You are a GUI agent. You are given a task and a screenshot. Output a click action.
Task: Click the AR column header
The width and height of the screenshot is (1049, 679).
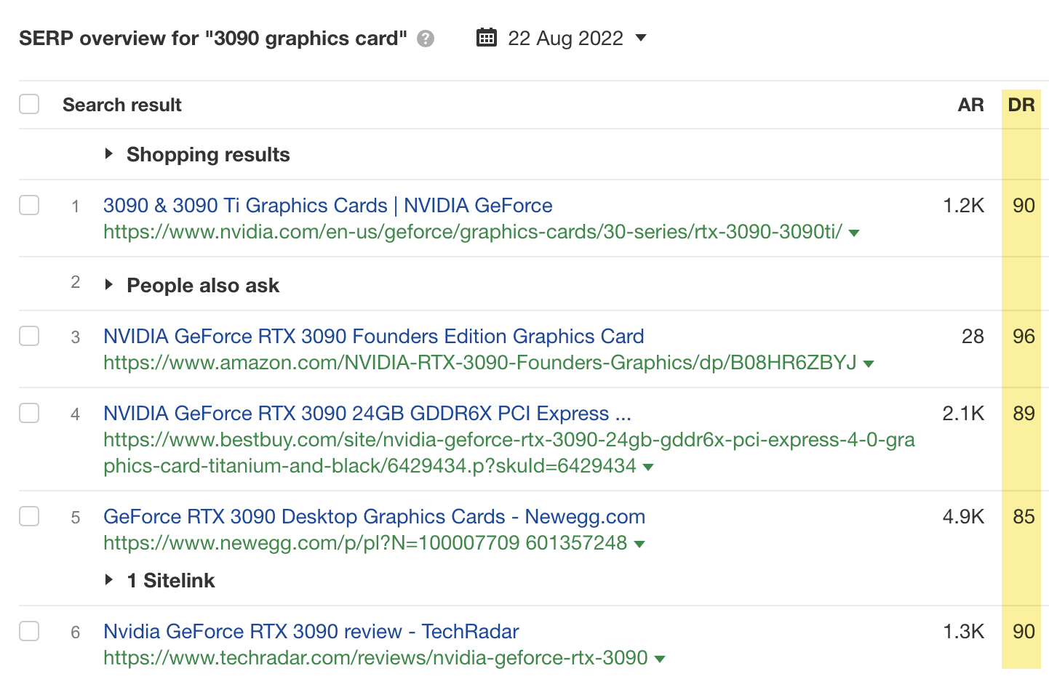[x=970, y=104]
